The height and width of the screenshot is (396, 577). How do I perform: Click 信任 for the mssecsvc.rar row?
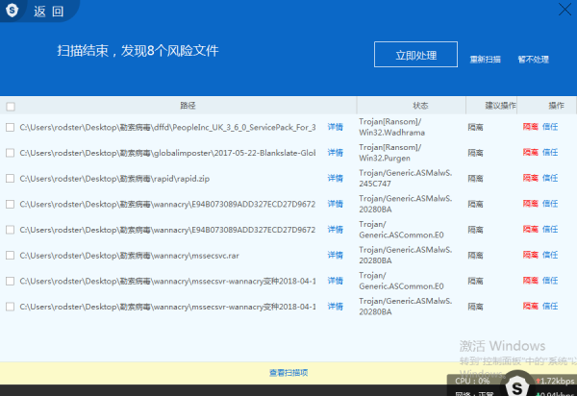click(550, 256)
